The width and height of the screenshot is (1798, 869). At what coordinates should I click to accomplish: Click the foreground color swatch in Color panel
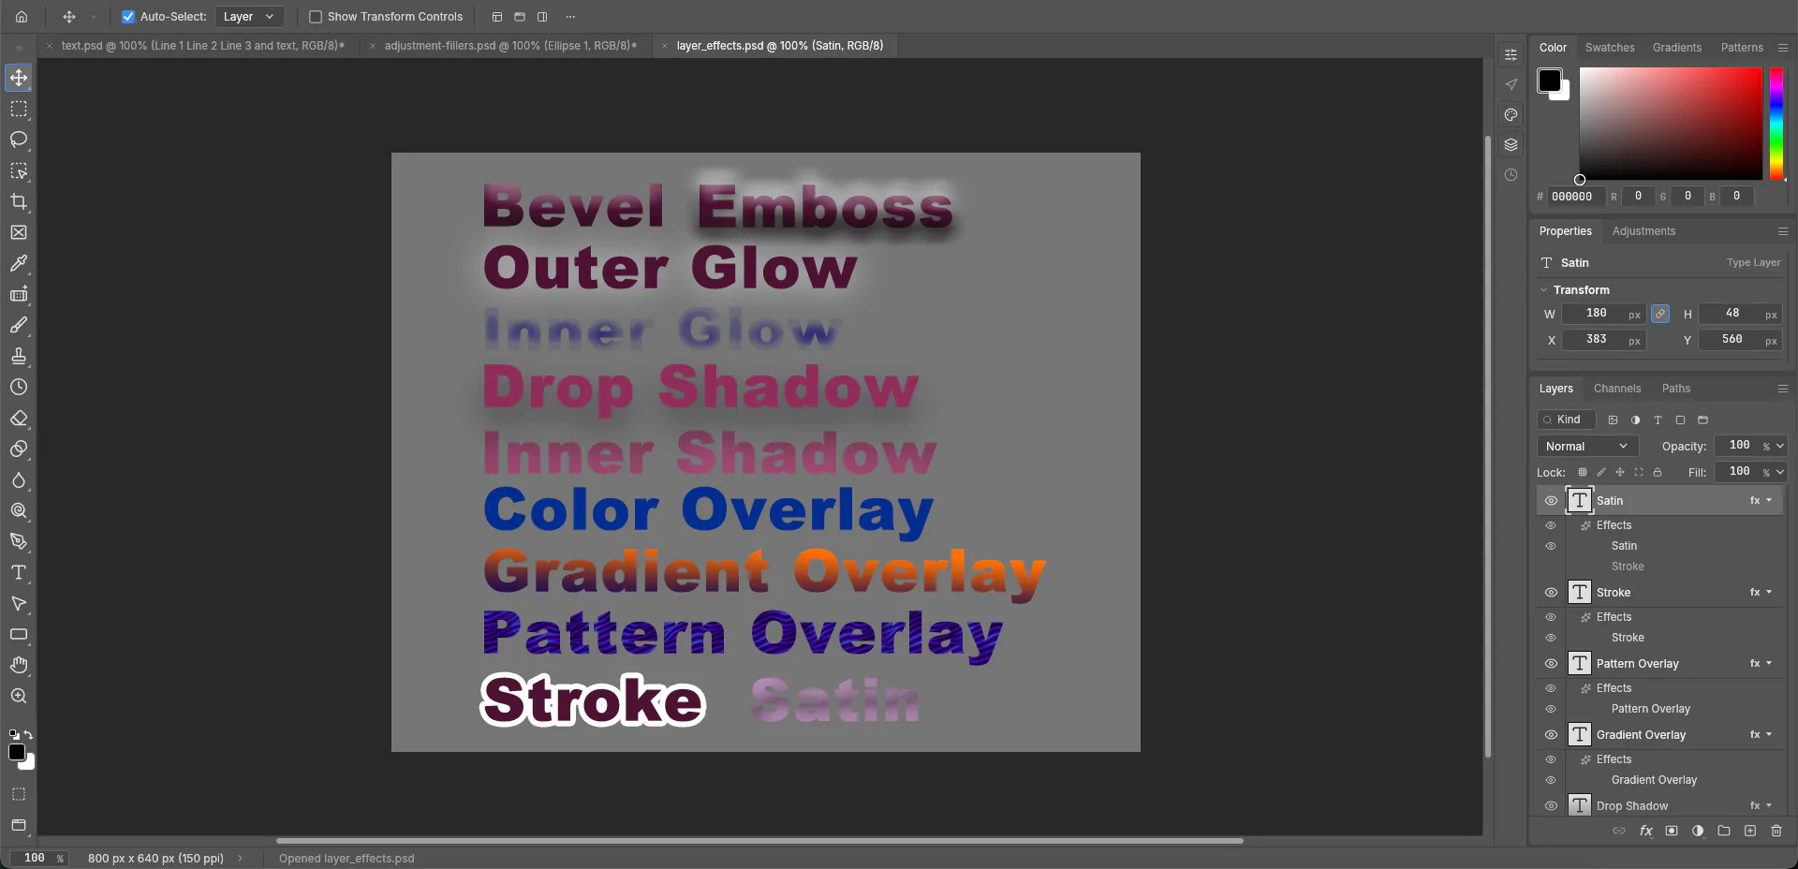[x=1549, y=81]
